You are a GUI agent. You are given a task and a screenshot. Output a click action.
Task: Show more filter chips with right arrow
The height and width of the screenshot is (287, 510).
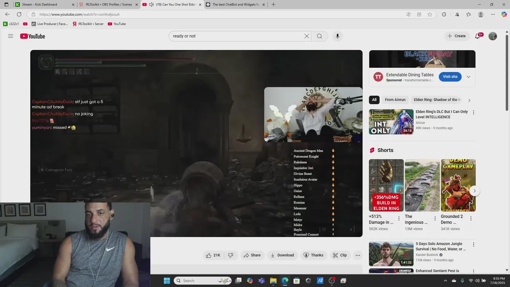tap(469, 100)
